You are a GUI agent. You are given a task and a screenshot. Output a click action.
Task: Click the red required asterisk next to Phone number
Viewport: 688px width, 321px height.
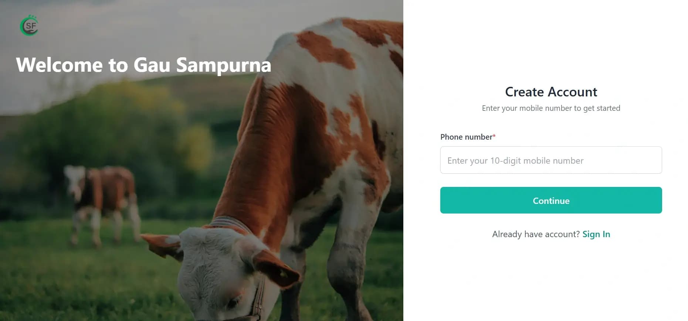(494, 136)
